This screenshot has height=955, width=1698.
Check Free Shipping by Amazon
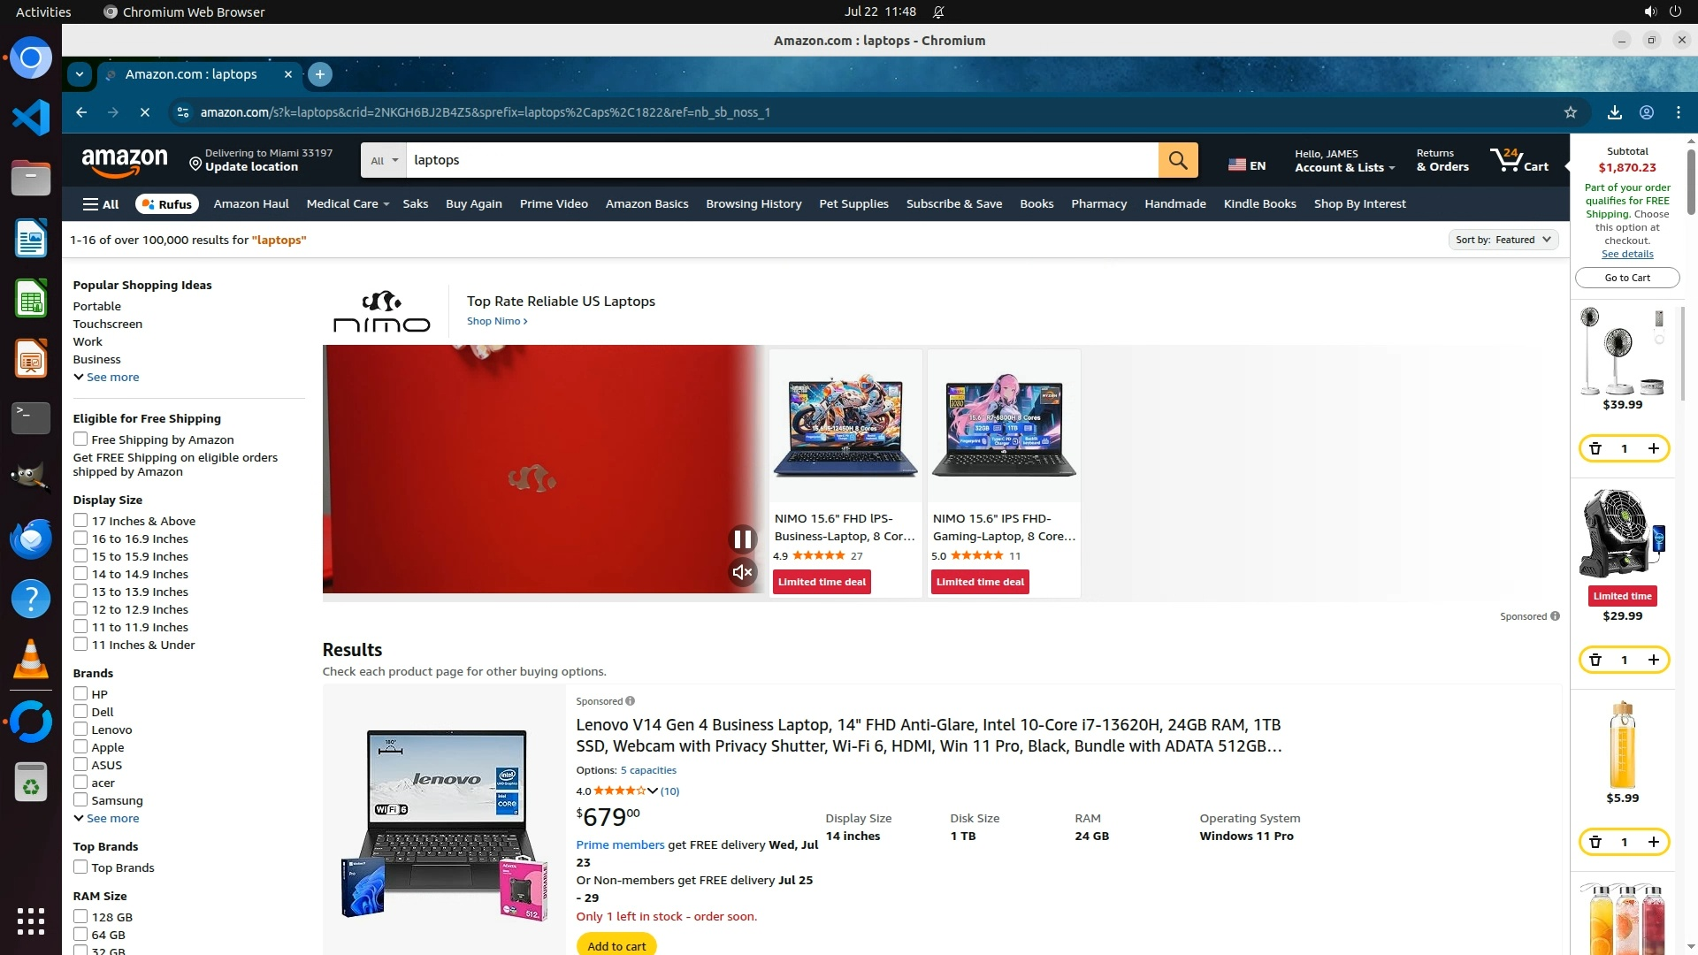tap(80, 439)
